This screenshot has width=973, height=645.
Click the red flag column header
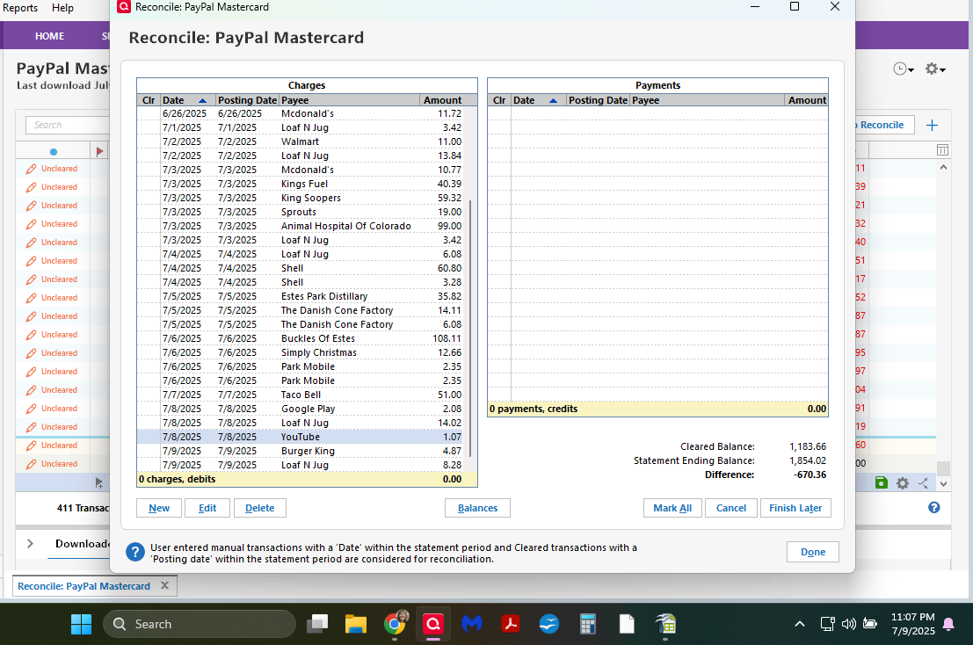(x=99, y=151)
